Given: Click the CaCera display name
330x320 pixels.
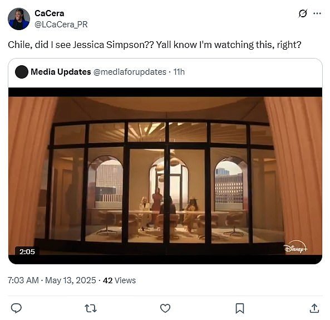Looking at the screenshot, I should point(50,13).
